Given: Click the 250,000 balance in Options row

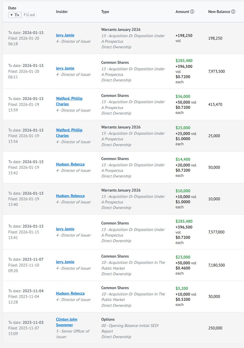Looking at the screenshot, I should [x=215, y=328].
